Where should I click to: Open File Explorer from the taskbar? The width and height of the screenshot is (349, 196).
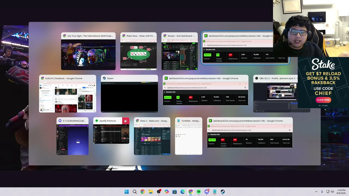click(151, 192)
